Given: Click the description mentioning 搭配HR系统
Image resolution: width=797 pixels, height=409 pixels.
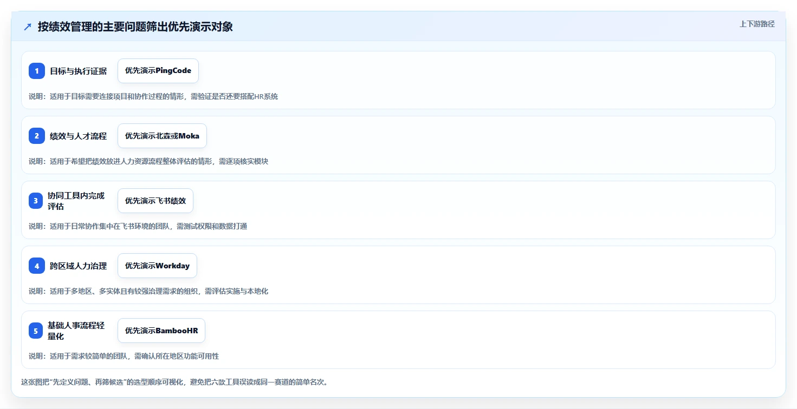Looking at the screenshot, I should pos(153,96).
